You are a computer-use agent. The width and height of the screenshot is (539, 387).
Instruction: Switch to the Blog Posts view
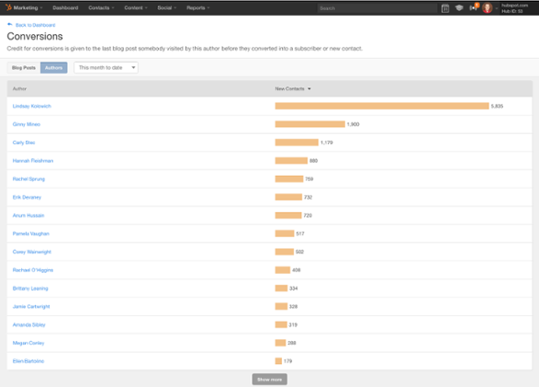pos(24,68)
